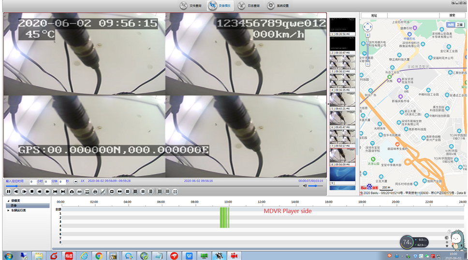Switch to single-window layout
Viewport: 468px width, 260px height.
click(x=112, y=192)
